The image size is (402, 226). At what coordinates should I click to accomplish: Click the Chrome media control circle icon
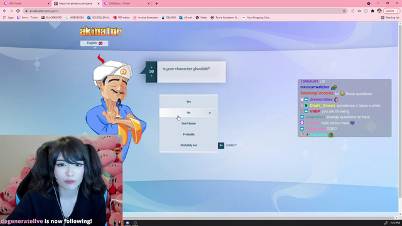pos(369,4)
